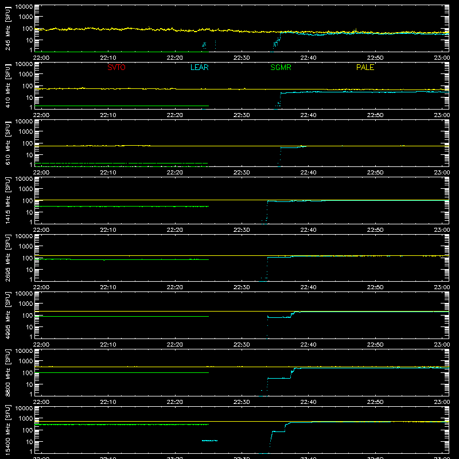Click 22:20 tick label under 410 MHz panel
This screenshot has width=459, height=459.
point(175,115)
